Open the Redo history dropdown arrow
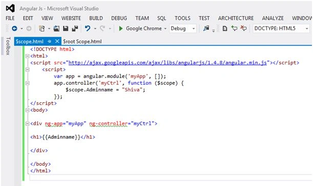The image size is (313, 186). tap(110, 29)
